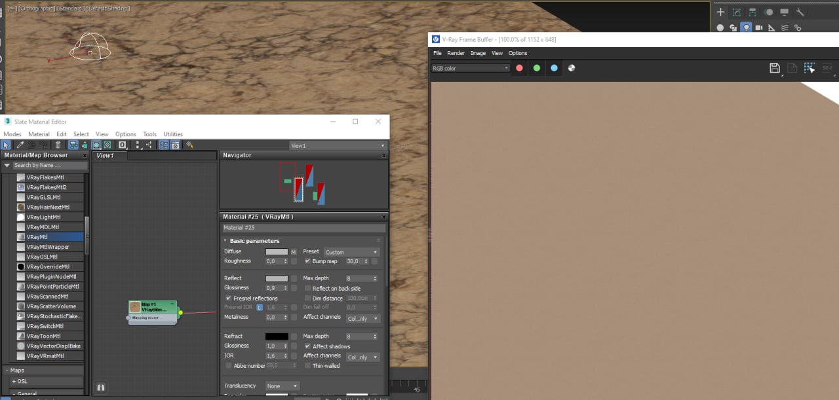The image size is (839, 400).
Task: Click Hide Unused Nodeslots icon
Action: (85, 145)
